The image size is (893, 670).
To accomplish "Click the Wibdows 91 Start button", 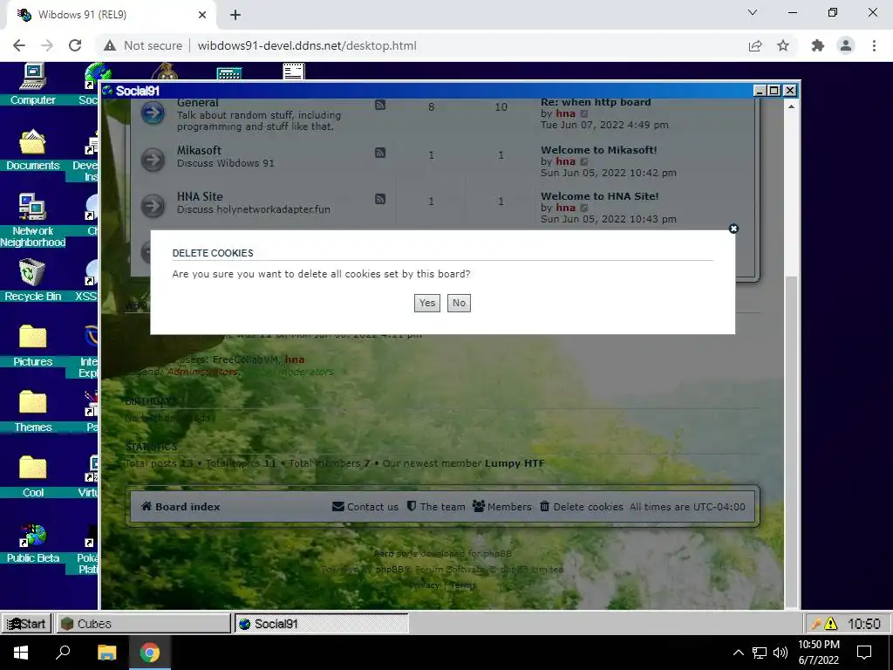I will [x=26, y=624].
